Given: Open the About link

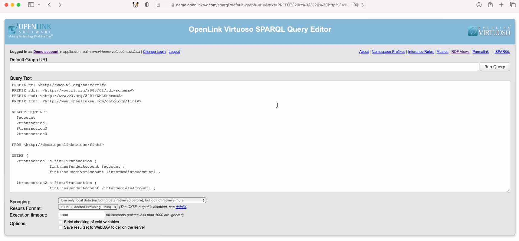Looking at the screenshot, I should click(x=364, y=52).
